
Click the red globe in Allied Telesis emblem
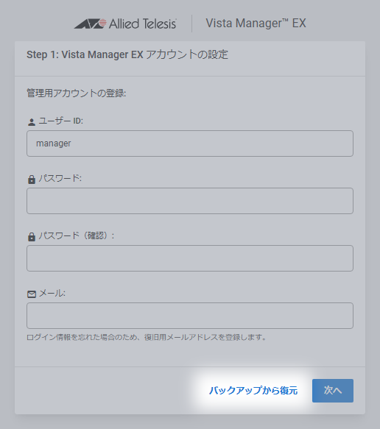102,23
